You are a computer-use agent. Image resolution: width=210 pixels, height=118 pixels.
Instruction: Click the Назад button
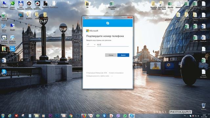point(111,55)
